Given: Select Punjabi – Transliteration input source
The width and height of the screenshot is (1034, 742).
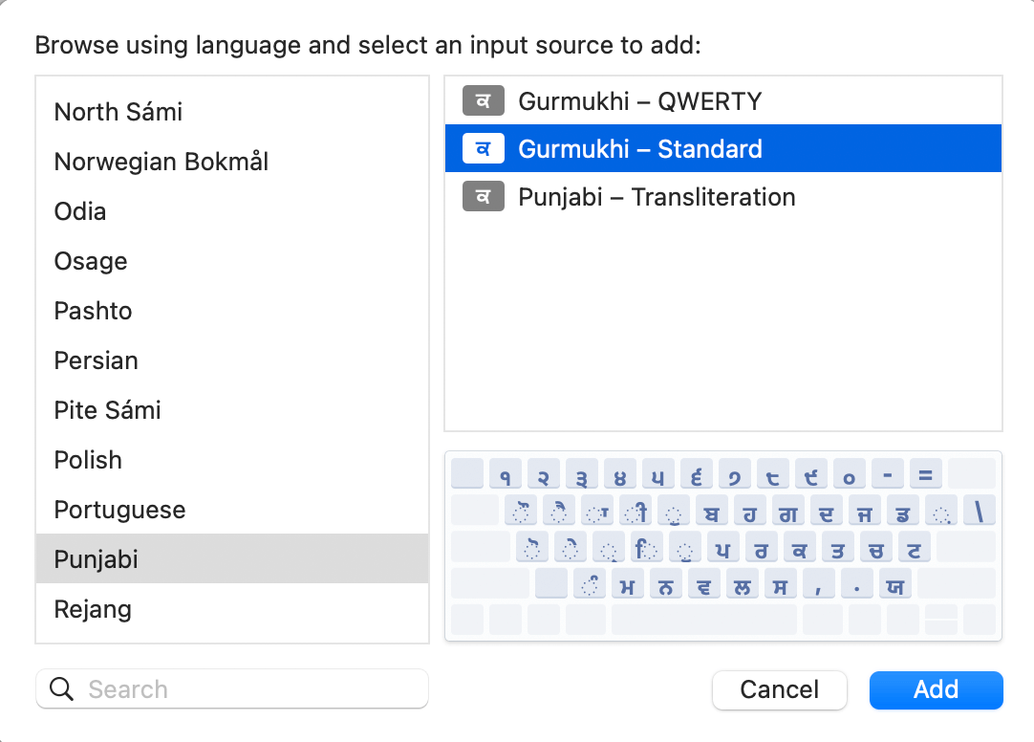Looking at the screenshot, I should [657, 198].
